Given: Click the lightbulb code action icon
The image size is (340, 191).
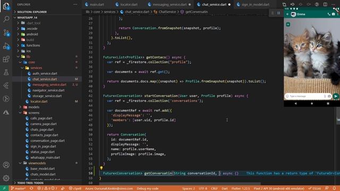Looking at the screenshot, I should [101, 168].
